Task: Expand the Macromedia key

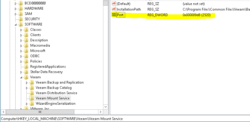Action: click(x=21, y=46)
